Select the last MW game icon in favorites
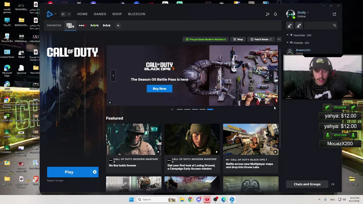 [107, 25]
